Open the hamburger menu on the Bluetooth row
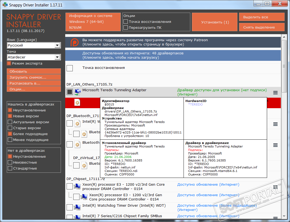This screenshot has width=290, height=222. 275,145
